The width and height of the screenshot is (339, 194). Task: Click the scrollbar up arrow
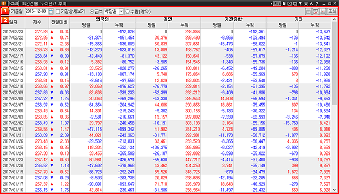[x=334, y=20]
